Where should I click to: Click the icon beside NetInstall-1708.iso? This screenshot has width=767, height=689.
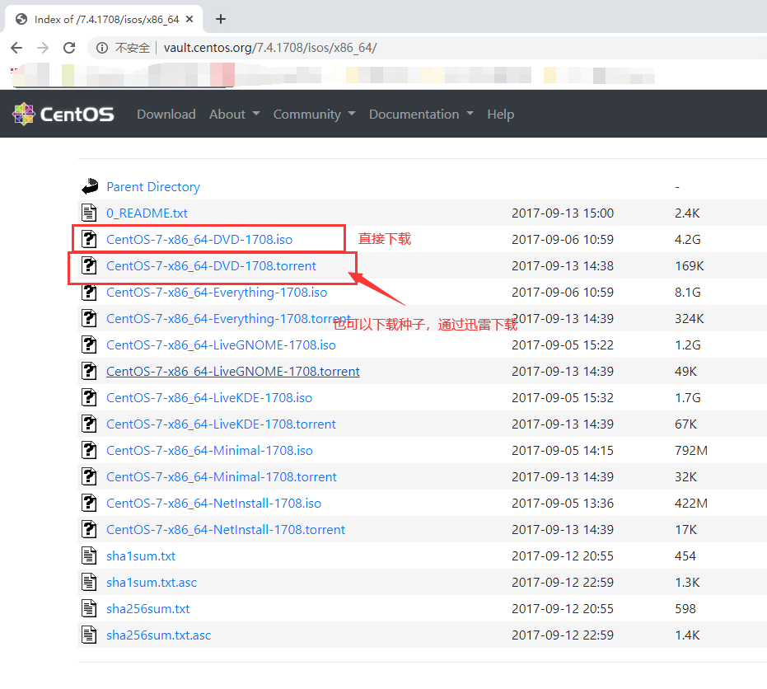pos(89,503)
